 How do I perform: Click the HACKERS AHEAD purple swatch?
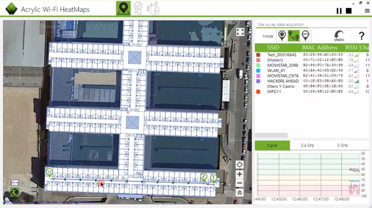point(258,81)
